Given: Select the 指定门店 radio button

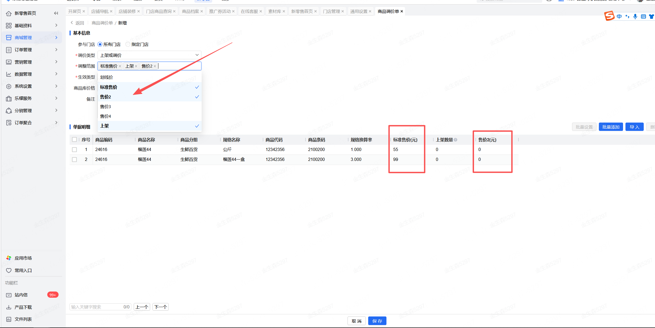Looking at the screenshot, I should [128, 44].
